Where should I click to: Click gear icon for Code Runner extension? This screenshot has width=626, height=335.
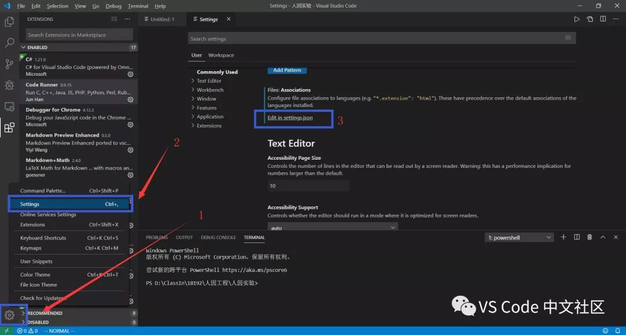coord(130,100)
